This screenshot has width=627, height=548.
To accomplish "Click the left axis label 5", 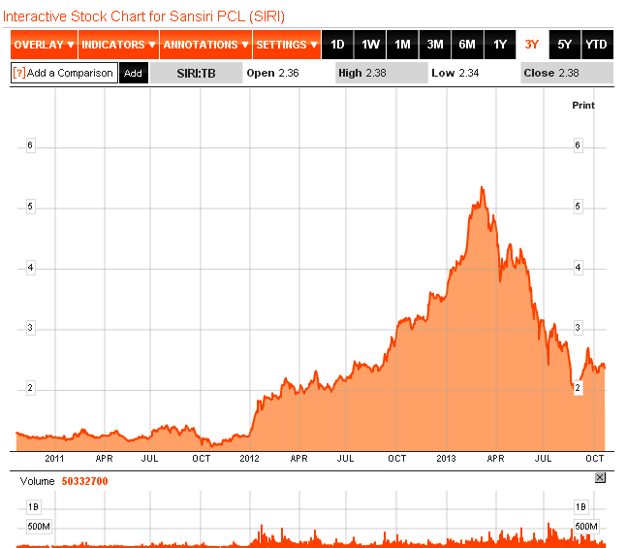I will click(30, 207).
